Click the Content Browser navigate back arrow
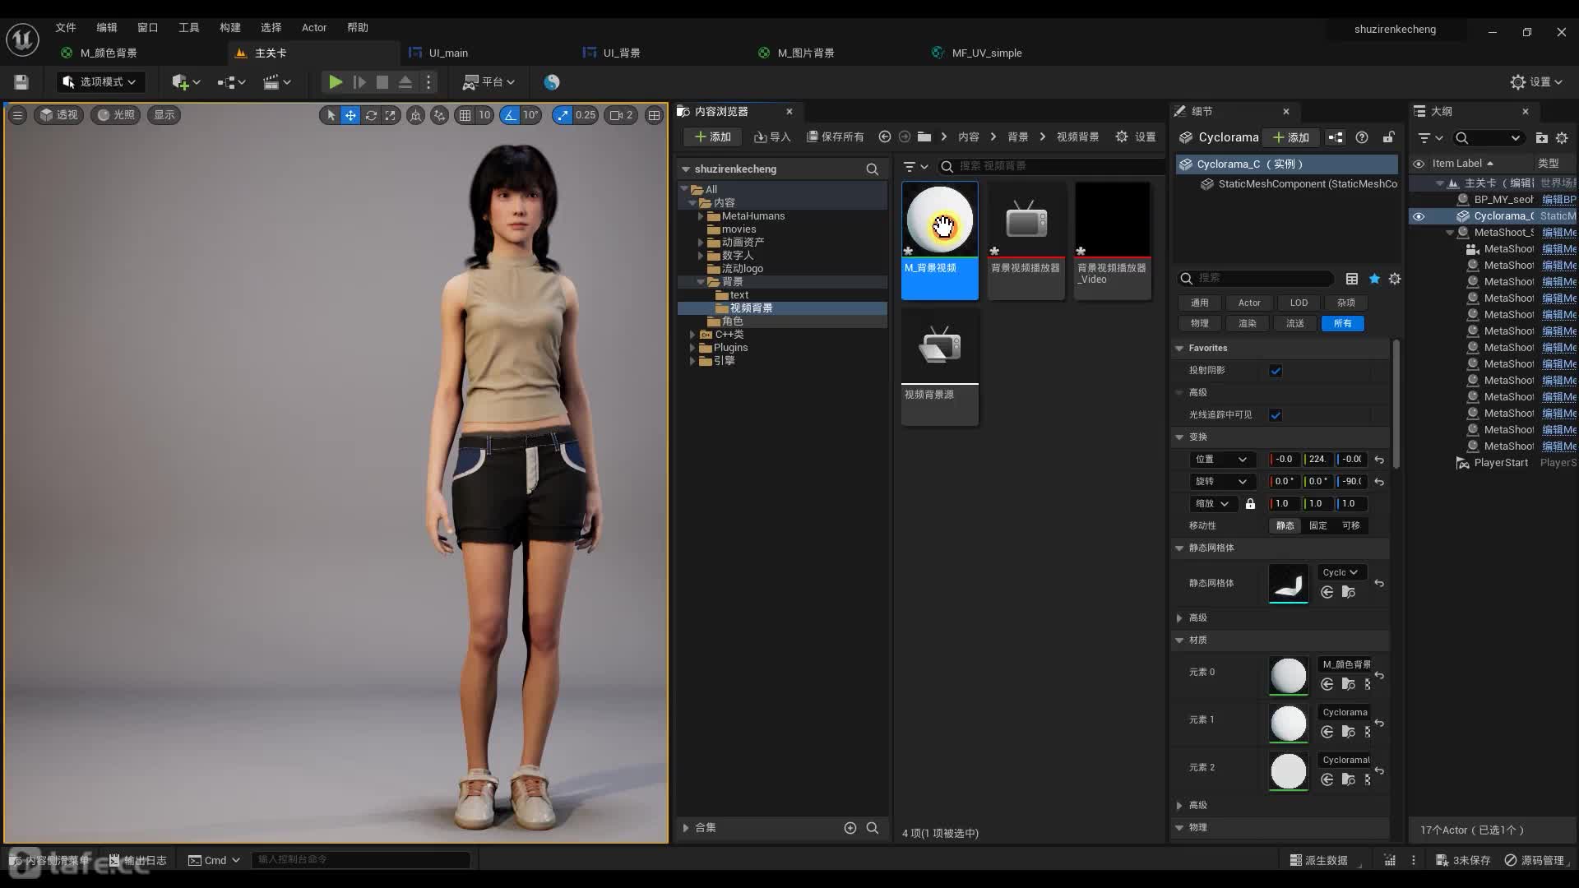 click(x=885, y=137)
